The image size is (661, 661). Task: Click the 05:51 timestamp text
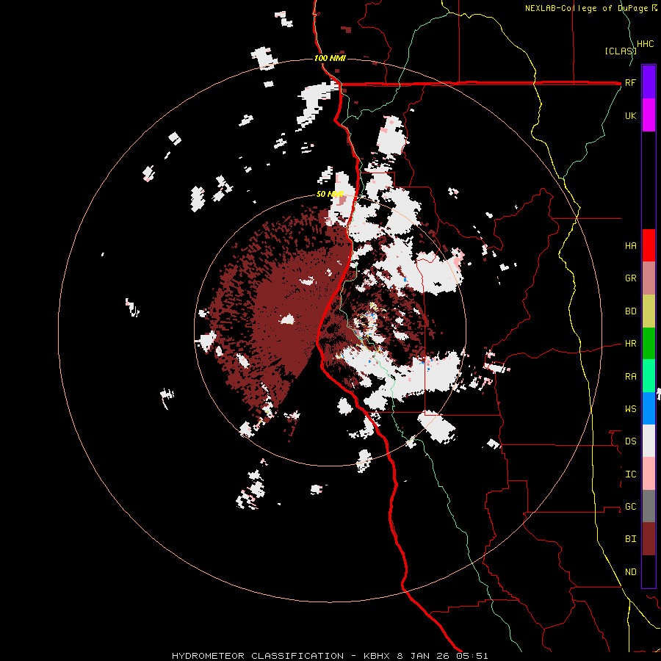click(472, 656)
